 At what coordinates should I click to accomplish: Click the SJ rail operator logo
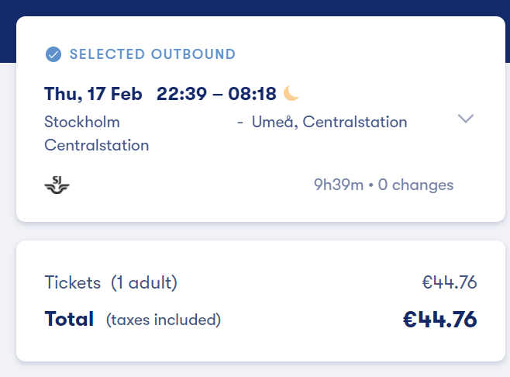point(57,185)
